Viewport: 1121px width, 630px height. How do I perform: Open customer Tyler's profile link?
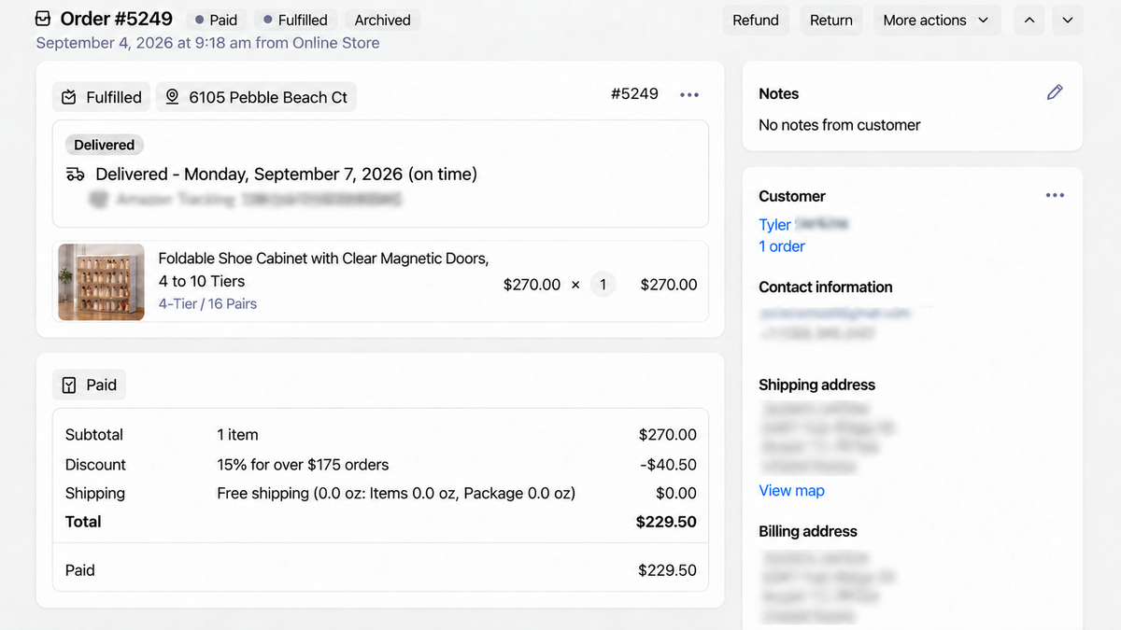click(774, 225)
